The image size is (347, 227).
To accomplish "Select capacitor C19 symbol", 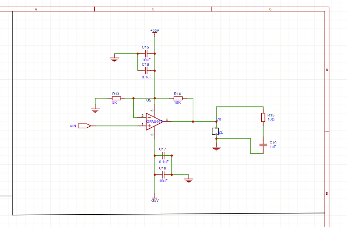I will click(263, 145).
